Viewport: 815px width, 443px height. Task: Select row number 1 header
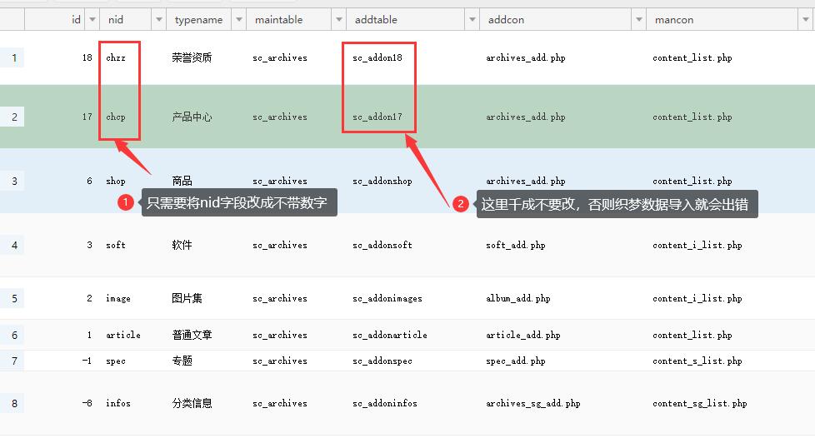[x=12, y=57]
